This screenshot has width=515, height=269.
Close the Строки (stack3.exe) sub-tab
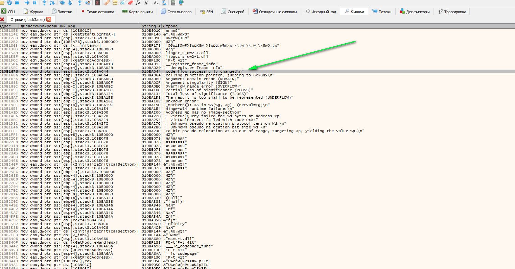tap(49, 20)
